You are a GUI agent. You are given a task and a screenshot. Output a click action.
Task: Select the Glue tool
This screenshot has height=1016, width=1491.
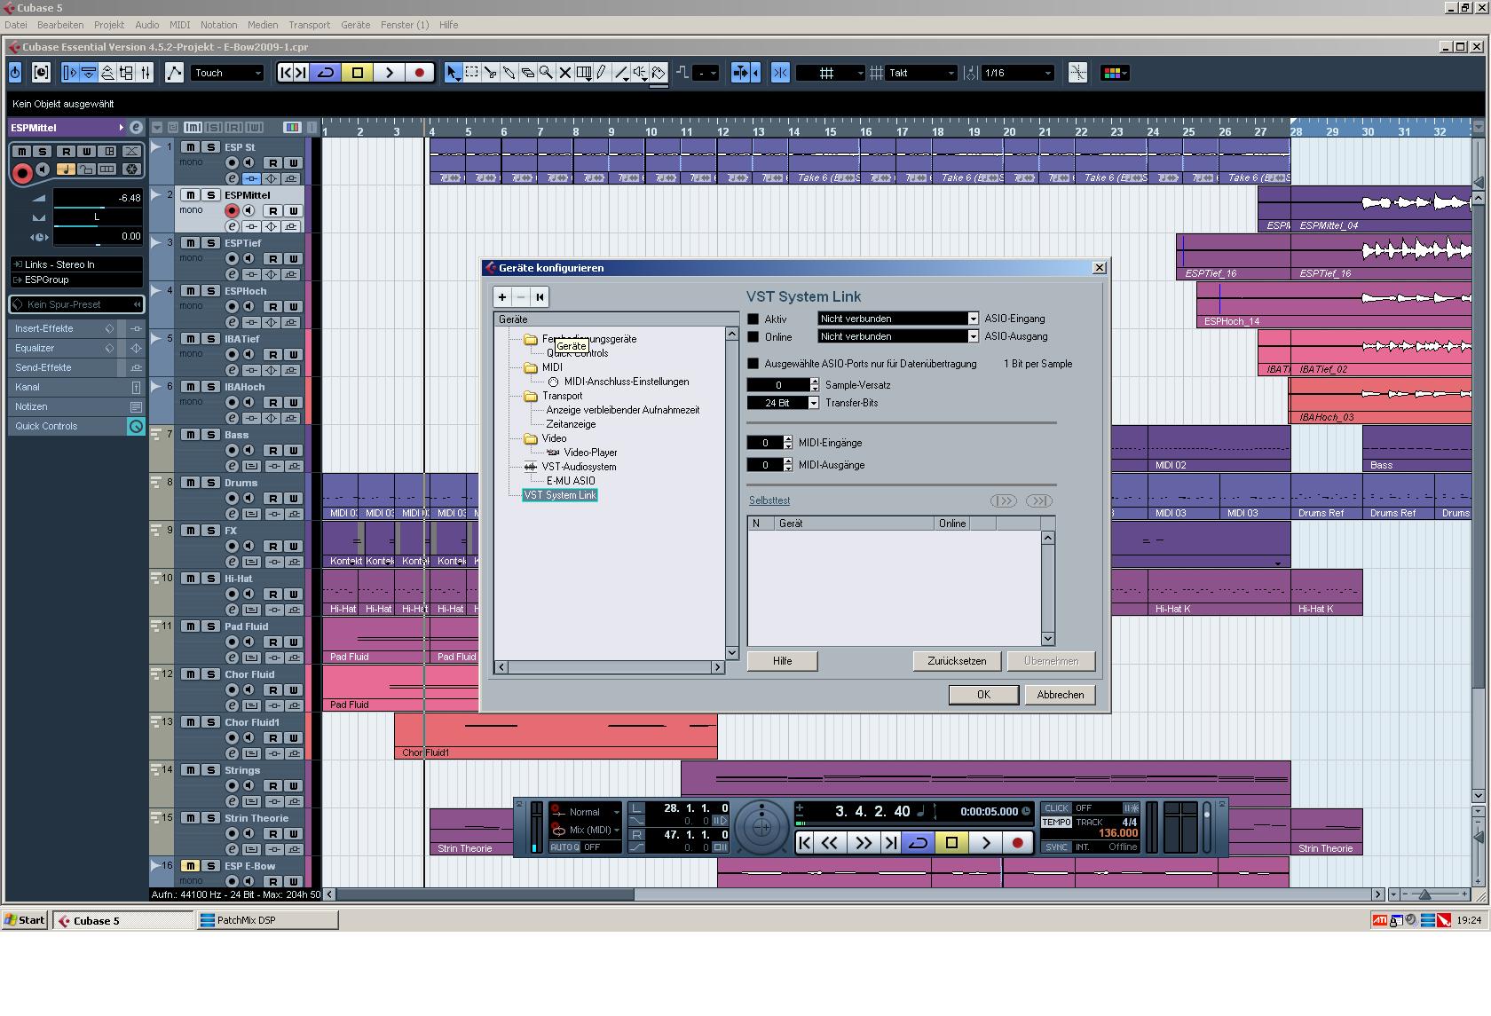click(x=509, y=73)
